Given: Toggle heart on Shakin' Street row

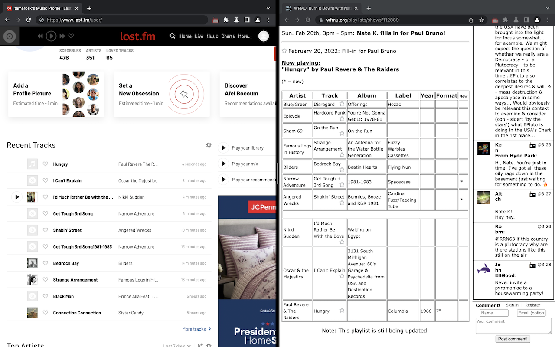Looking at the screenshot, I should tap(46, 230).
